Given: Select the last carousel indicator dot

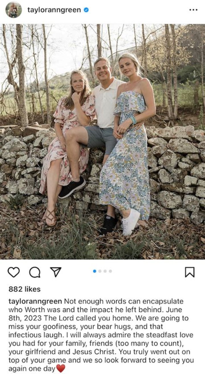Looking at the screenshot, I should [110, 271].
